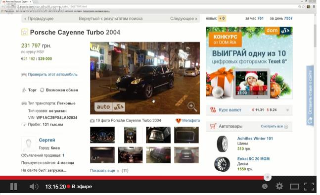Toggle theater mode rectangle icon
This screenshot has width=320, height=195.
pos(294,187)
